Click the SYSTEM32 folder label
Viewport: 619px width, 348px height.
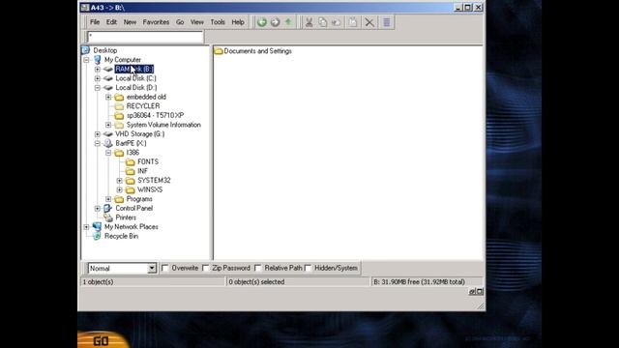[x=154, y=181]
